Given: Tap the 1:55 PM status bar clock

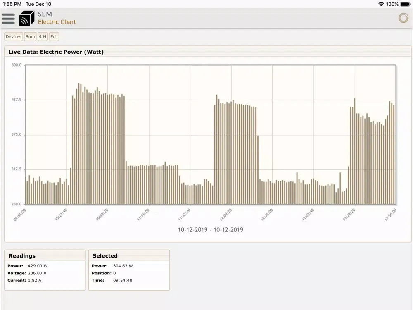Looking at the screenshot, I should 12,4.
